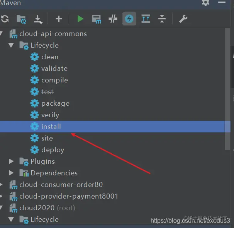The width and height of the screenshot is (234, 228).
Task: Toggle offline mode icon
Action: click(x=113, y=19)
